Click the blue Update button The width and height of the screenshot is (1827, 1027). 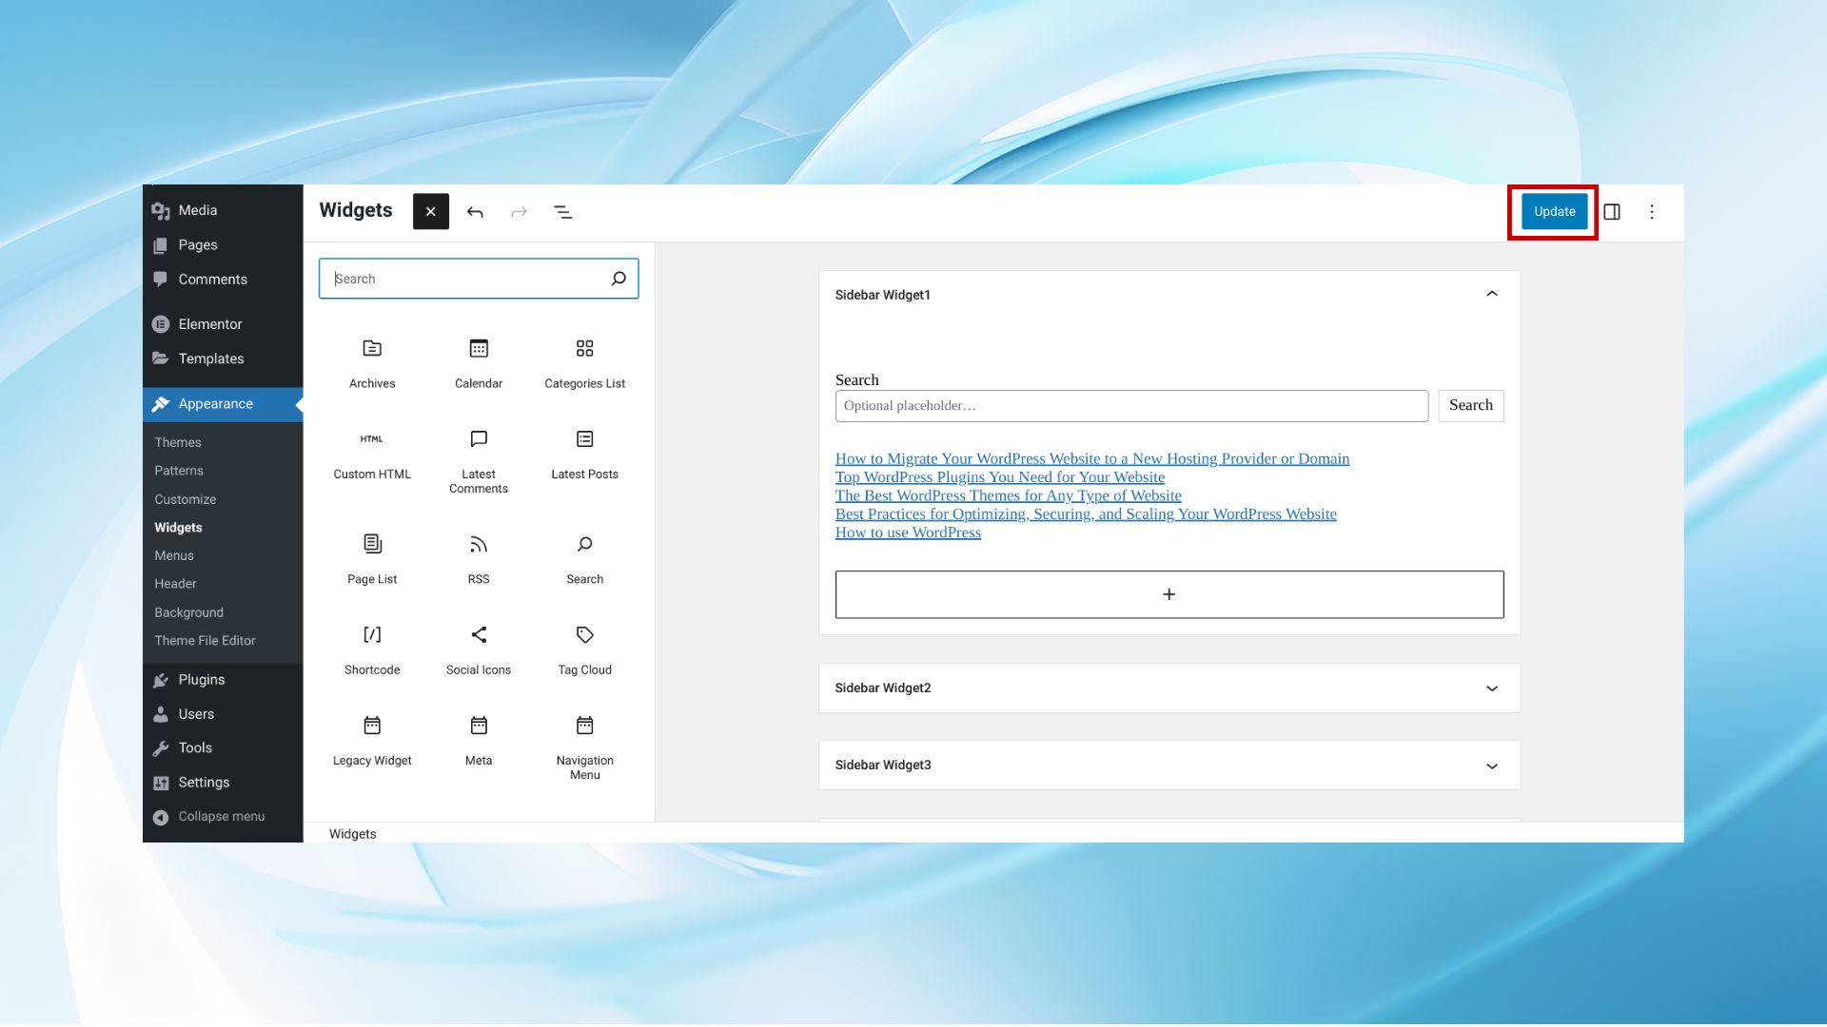[x=1554, y=212]
